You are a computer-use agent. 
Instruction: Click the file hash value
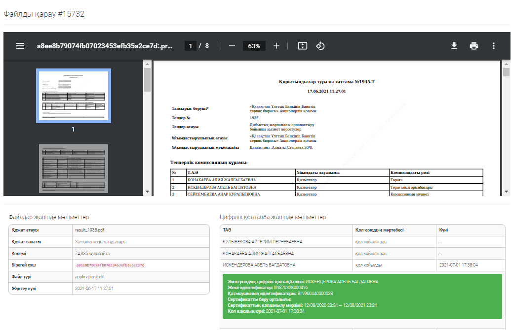(110, 265)
